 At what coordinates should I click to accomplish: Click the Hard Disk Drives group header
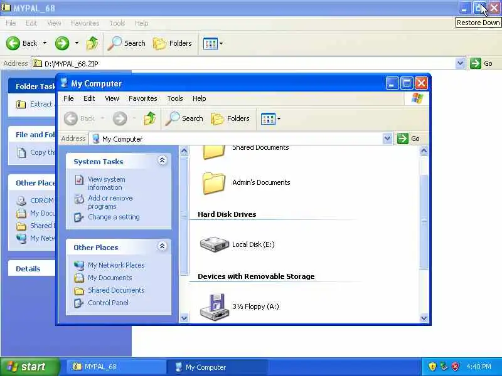227,214
